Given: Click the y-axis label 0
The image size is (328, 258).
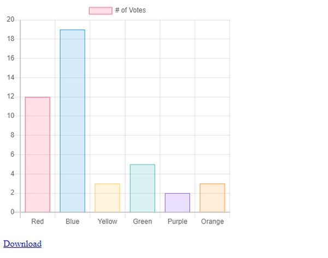Looking at the screenshot, I should [x=13, y=212].
